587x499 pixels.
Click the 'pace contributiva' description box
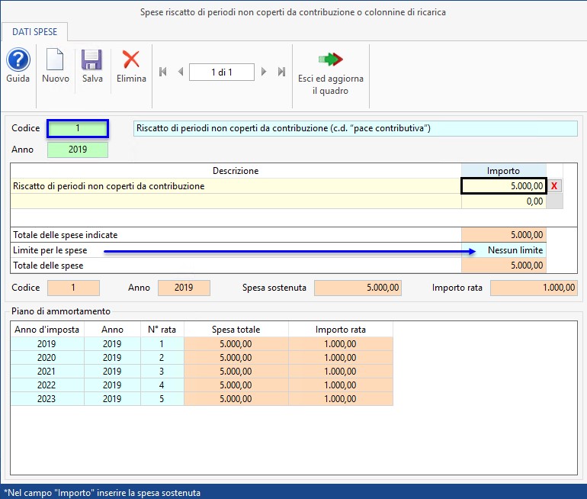(355, 128)
